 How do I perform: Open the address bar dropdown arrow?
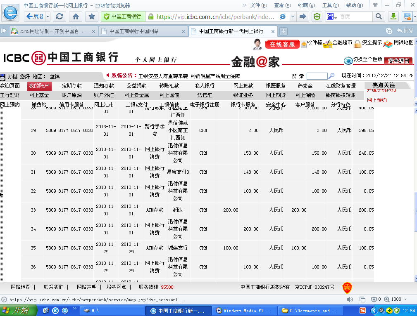tap(293, 17)
